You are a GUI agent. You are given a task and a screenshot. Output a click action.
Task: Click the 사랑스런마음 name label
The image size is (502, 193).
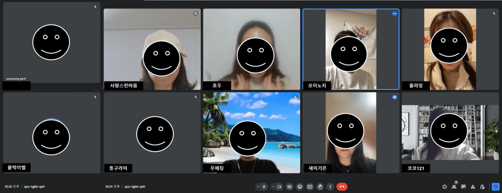tap(123, 86)
